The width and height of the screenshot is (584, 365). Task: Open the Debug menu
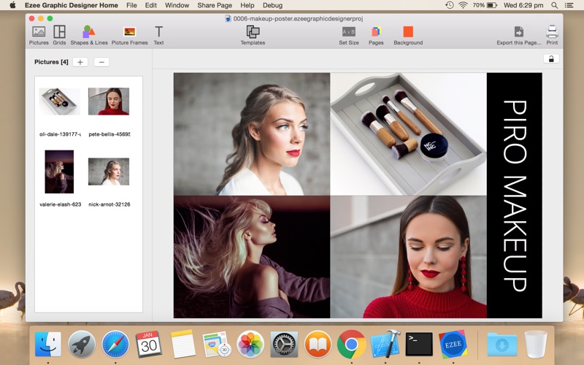(272, 5)
